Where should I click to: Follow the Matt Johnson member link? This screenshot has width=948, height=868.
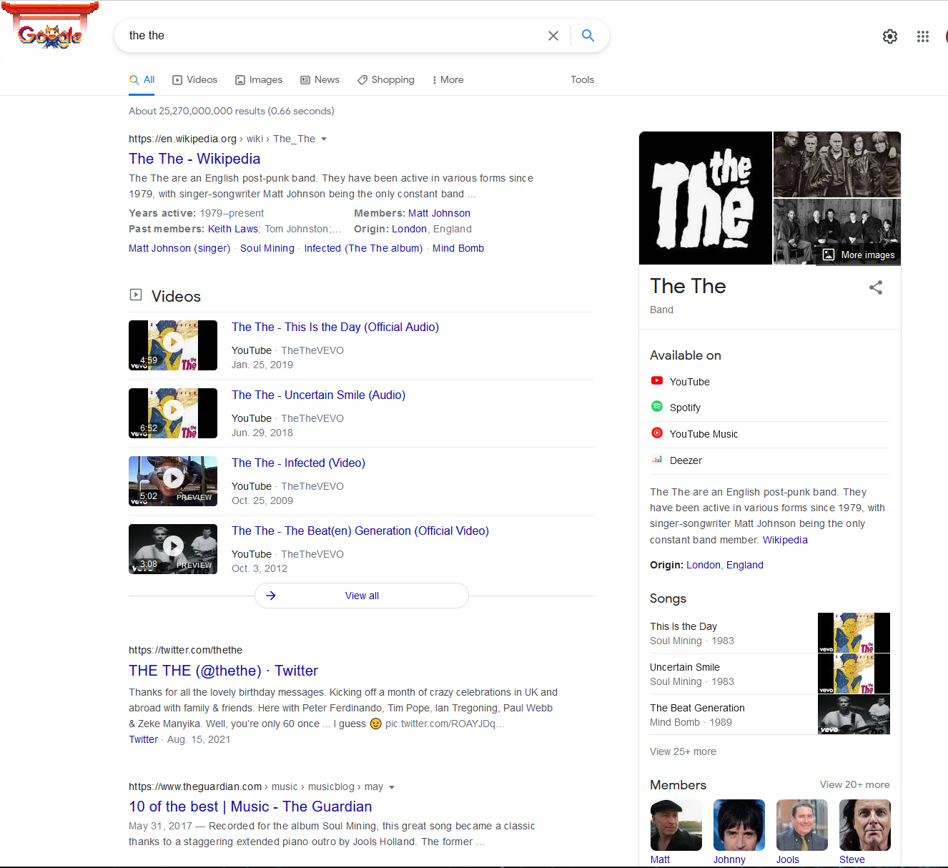[439, 213]
